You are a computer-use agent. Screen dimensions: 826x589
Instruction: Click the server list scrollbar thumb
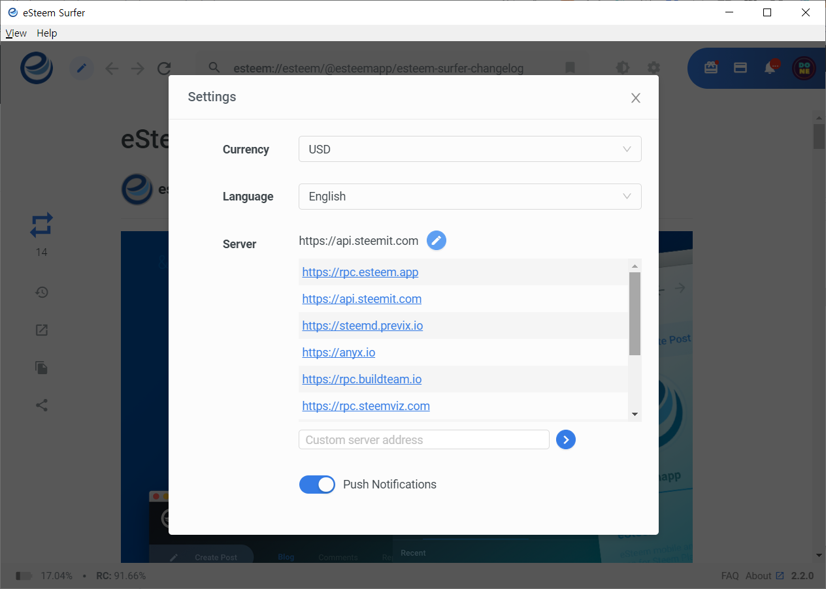(x=635, y=314)
